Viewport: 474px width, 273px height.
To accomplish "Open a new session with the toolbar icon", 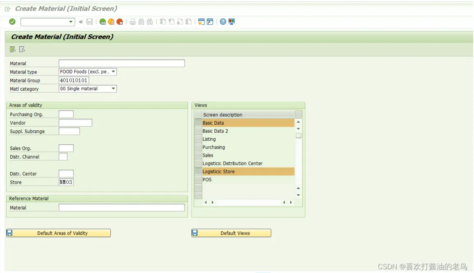I will click(202, 22).
